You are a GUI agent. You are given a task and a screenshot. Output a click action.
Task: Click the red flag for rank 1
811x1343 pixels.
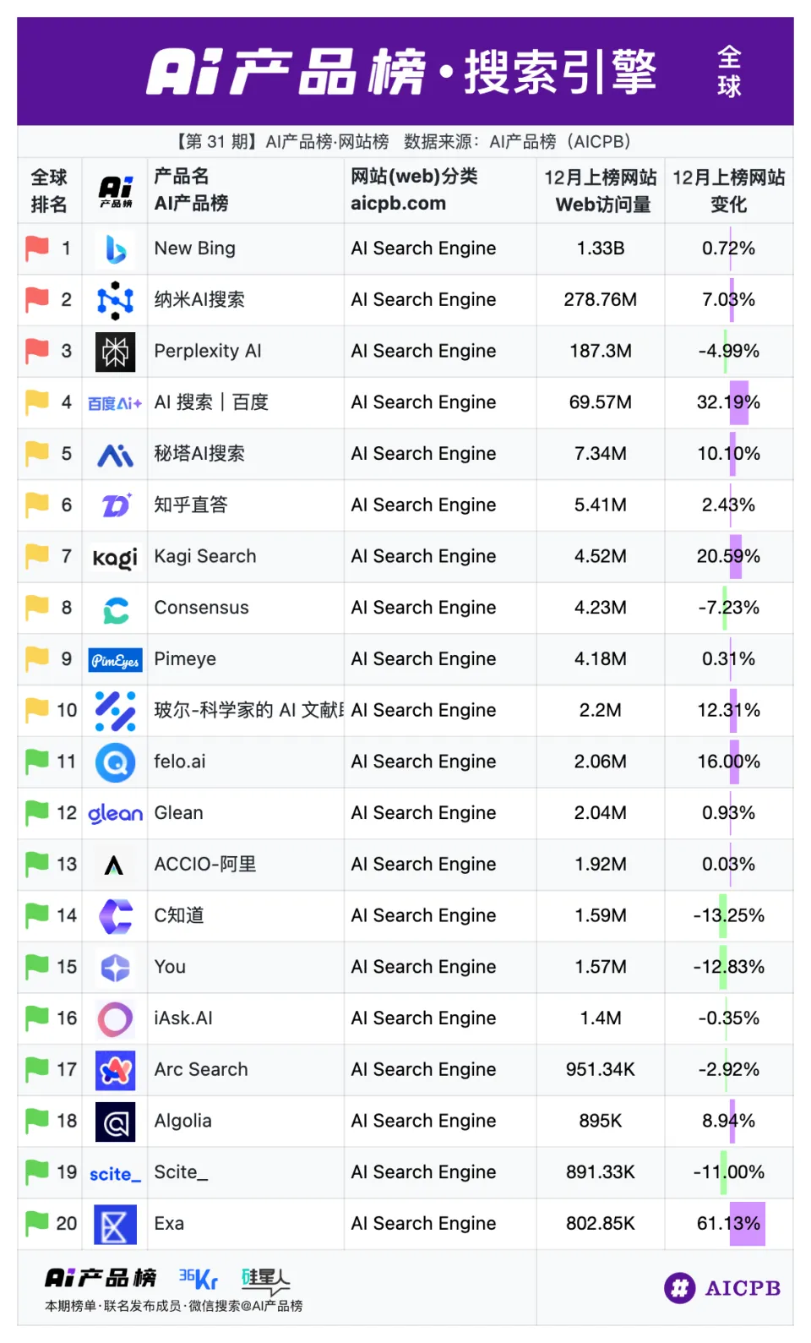(37, 248)
